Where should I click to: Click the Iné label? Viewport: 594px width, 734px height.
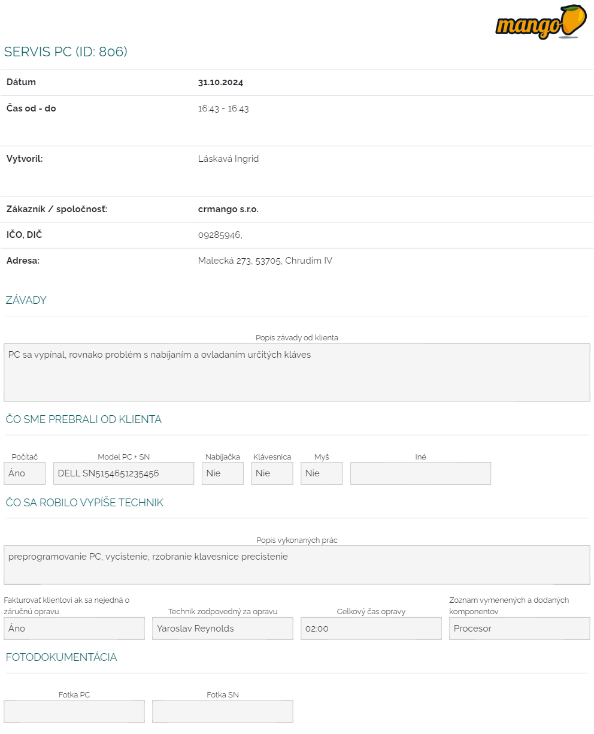(420, 457)
